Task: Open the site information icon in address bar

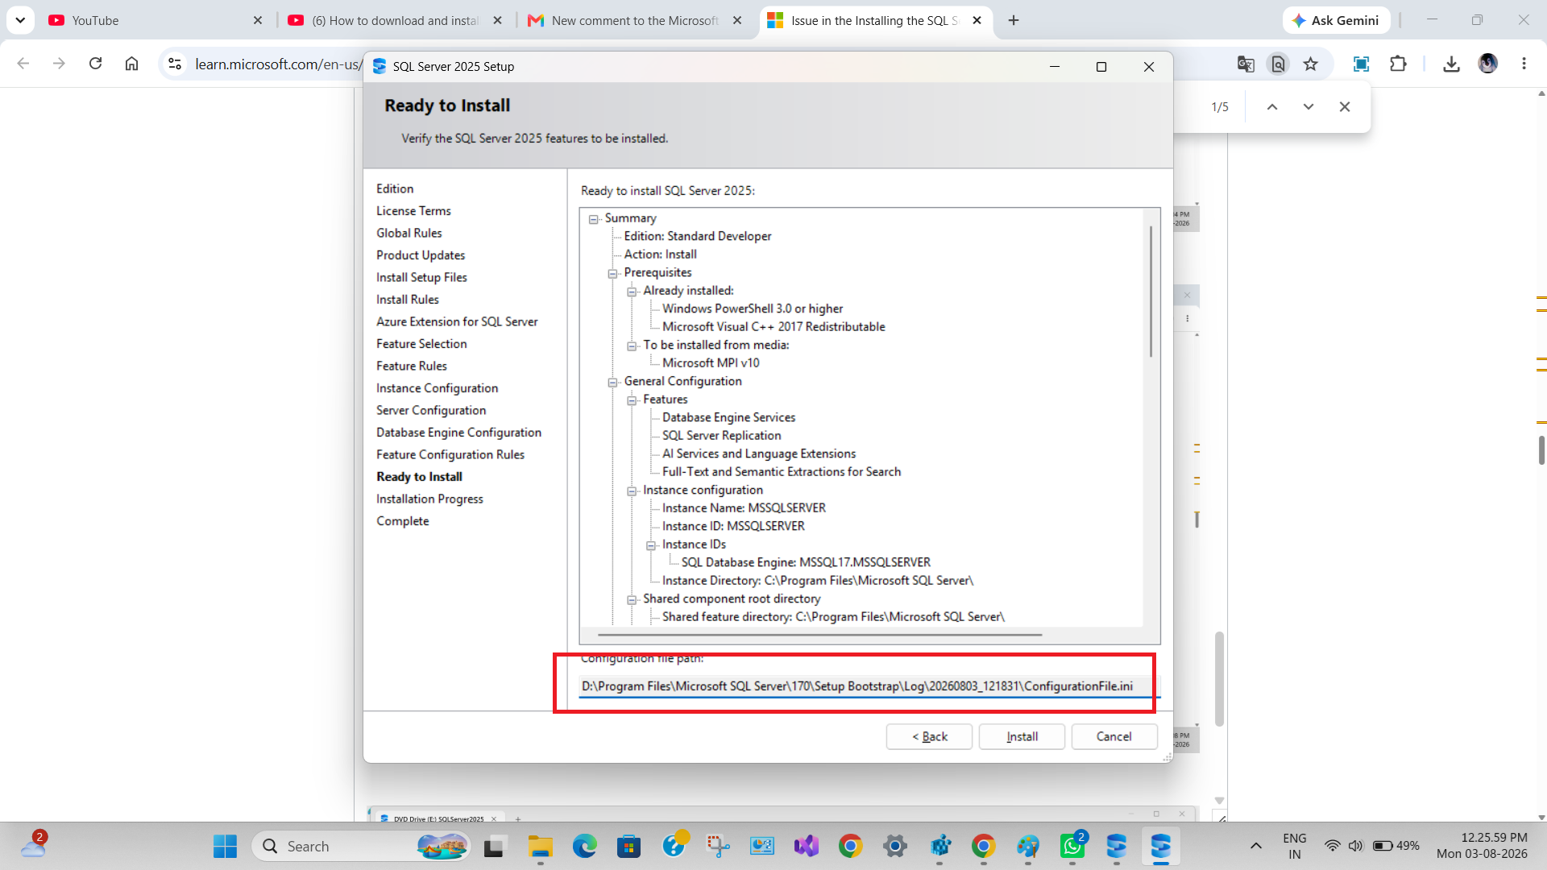Action: tap(175, 64)
